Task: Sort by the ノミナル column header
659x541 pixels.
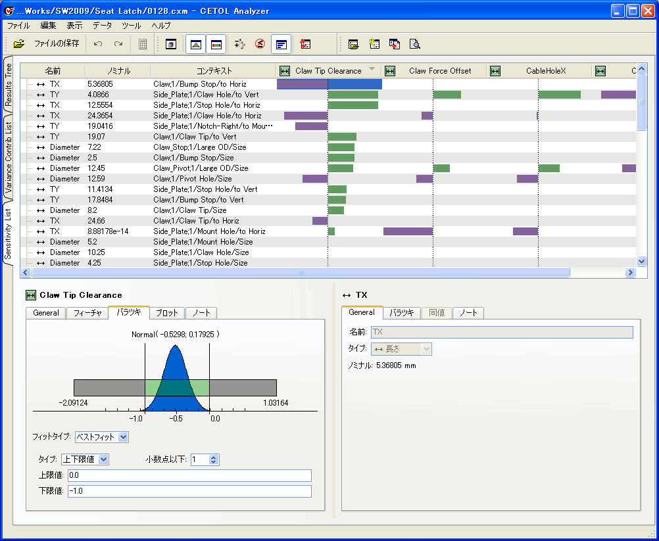Action: [x=118, y=71]
